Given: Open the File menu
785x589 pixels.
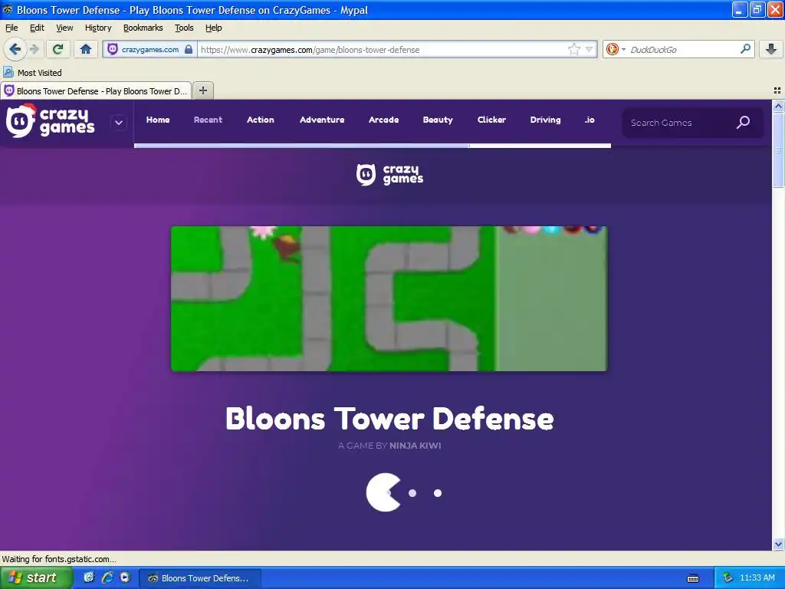Looking at the screenshot, I should pyautogui.click(x=11, y=28).
